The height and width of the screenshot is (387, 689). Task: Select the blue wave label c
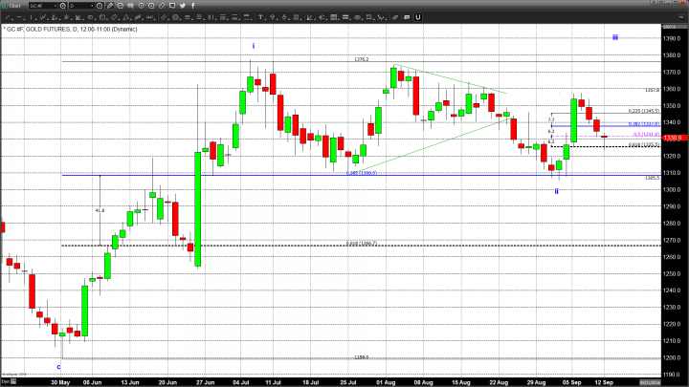tap(59, 367)
